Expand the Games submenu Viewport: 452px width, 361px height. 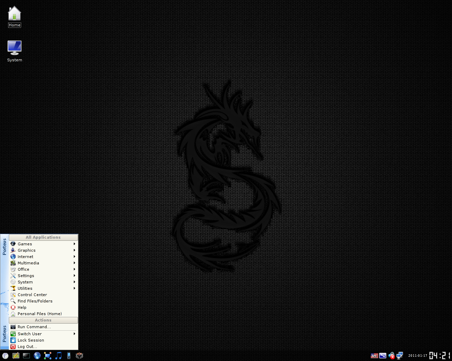(x=43, y=244)
